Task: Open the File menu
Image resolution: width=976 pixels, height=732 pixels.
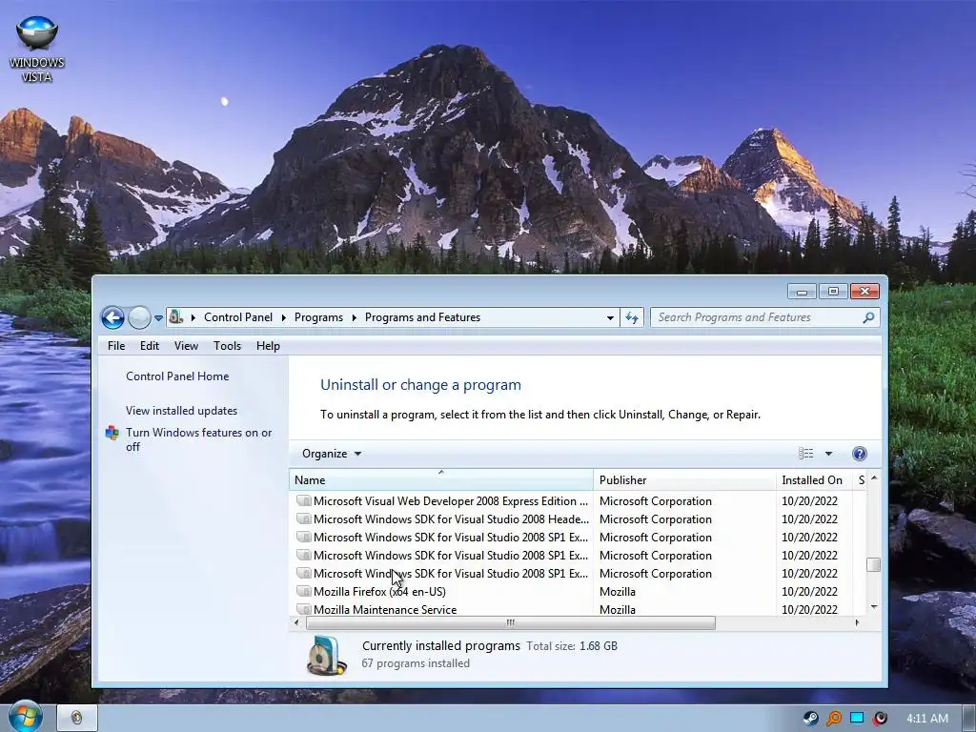Action: click(115, 346)
